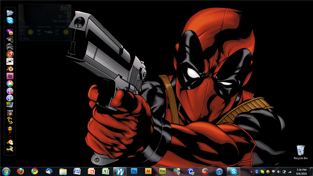
Task: Open the network signal tray icon
Action: pyautogui.click(x=290, y=172)
